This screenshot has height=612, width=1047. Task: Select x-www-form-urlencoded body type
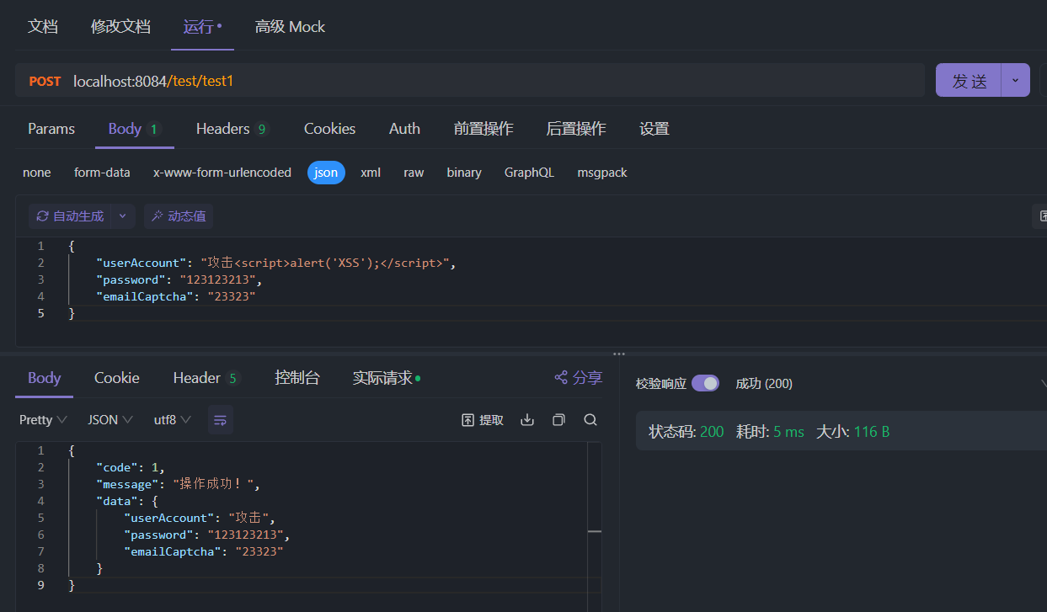pyautogui.click(x=222, y=173)
